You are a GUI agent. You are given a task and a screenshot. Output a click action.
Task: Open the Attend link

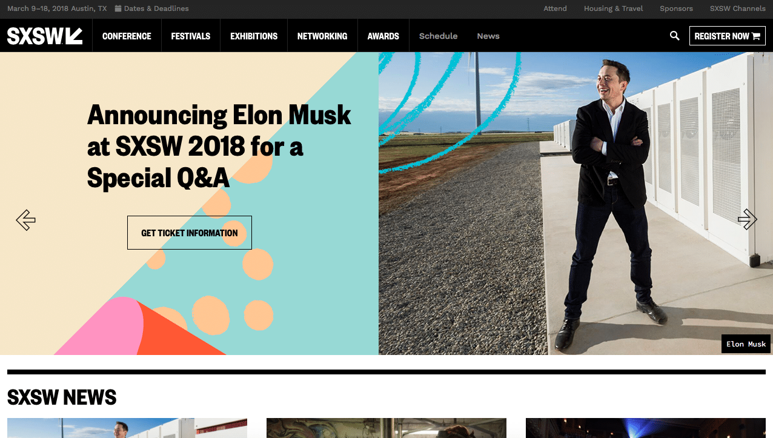(x=555, y=8)
